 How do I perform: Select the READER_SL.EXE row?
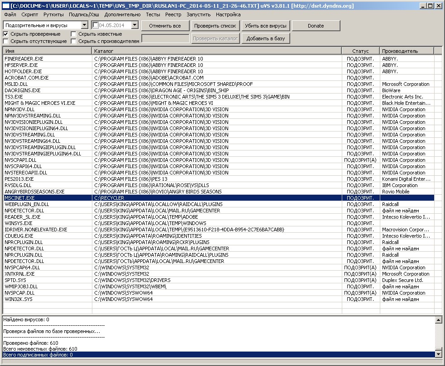tap(219, 217)
